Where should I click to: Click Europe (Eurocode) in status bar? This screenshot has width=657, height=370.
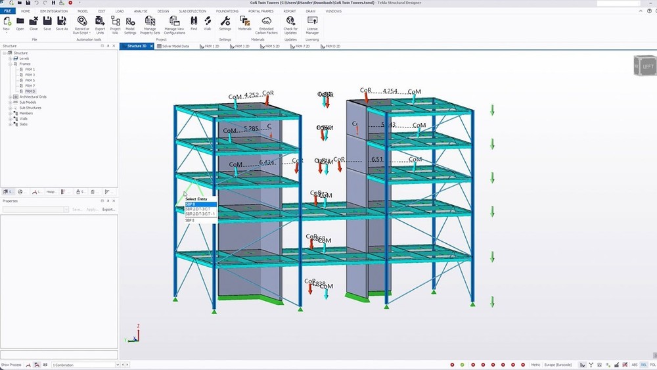click(558, 365)
